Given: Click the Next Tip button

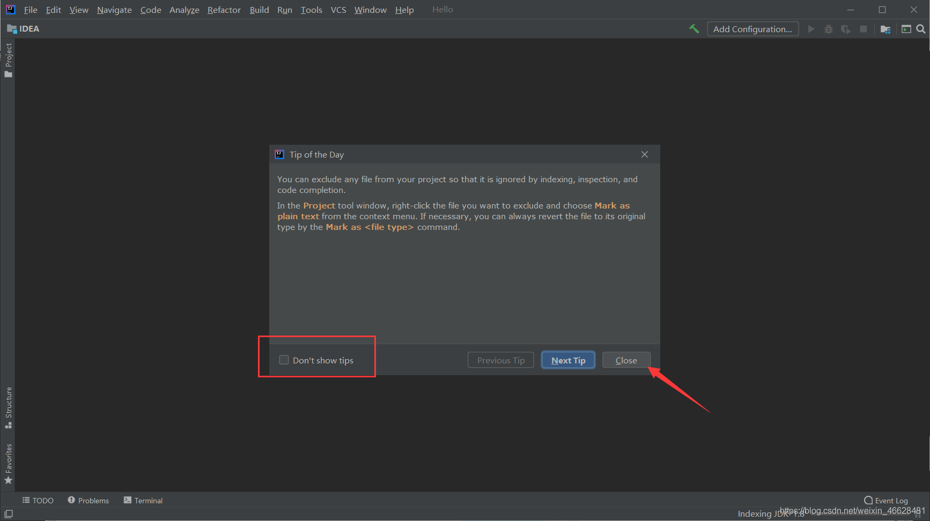Looking at the screenshot, I should click(x=567, y=360).
